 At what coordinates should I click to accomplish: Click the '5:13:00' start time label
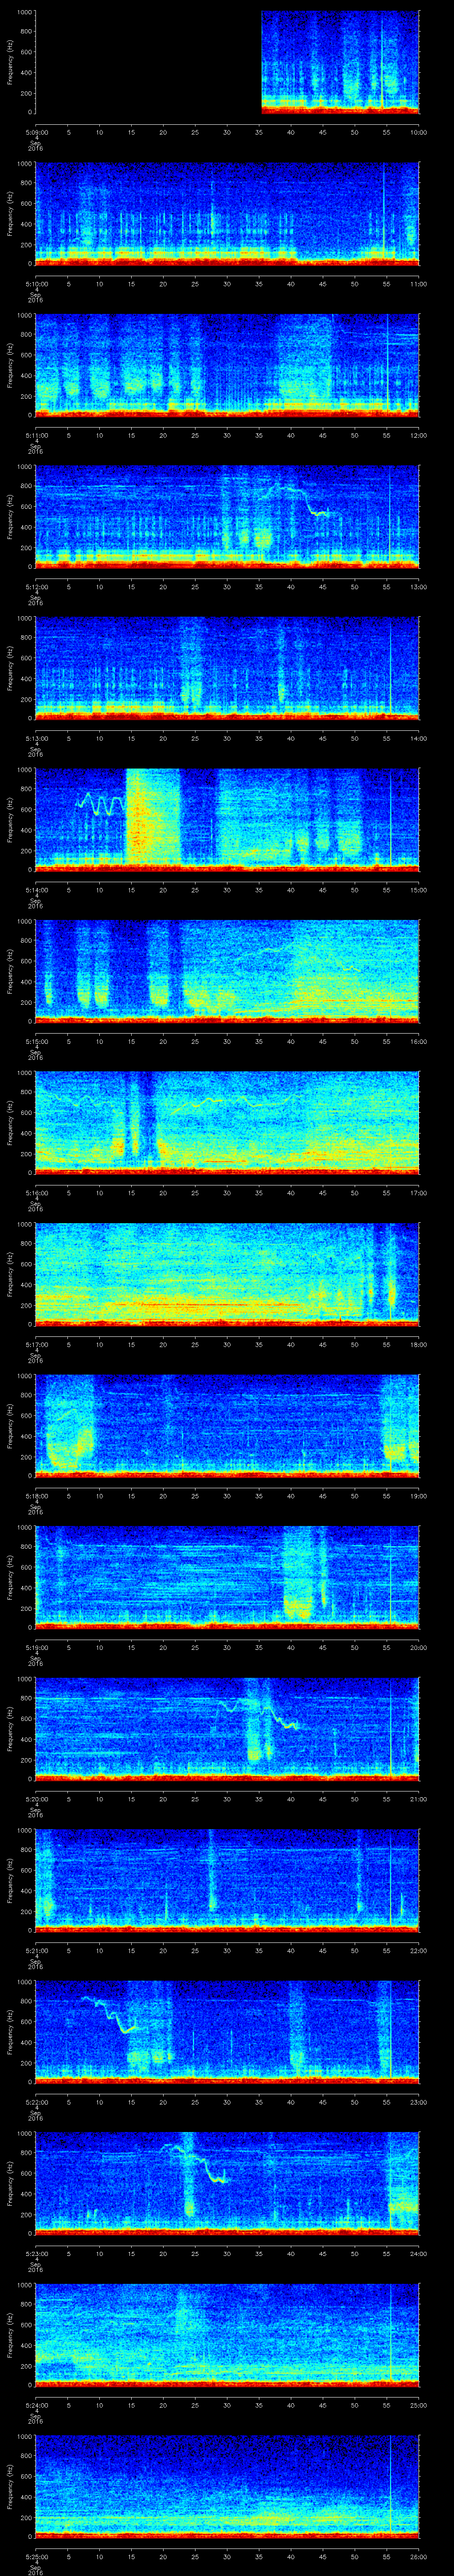pos(36,738)
